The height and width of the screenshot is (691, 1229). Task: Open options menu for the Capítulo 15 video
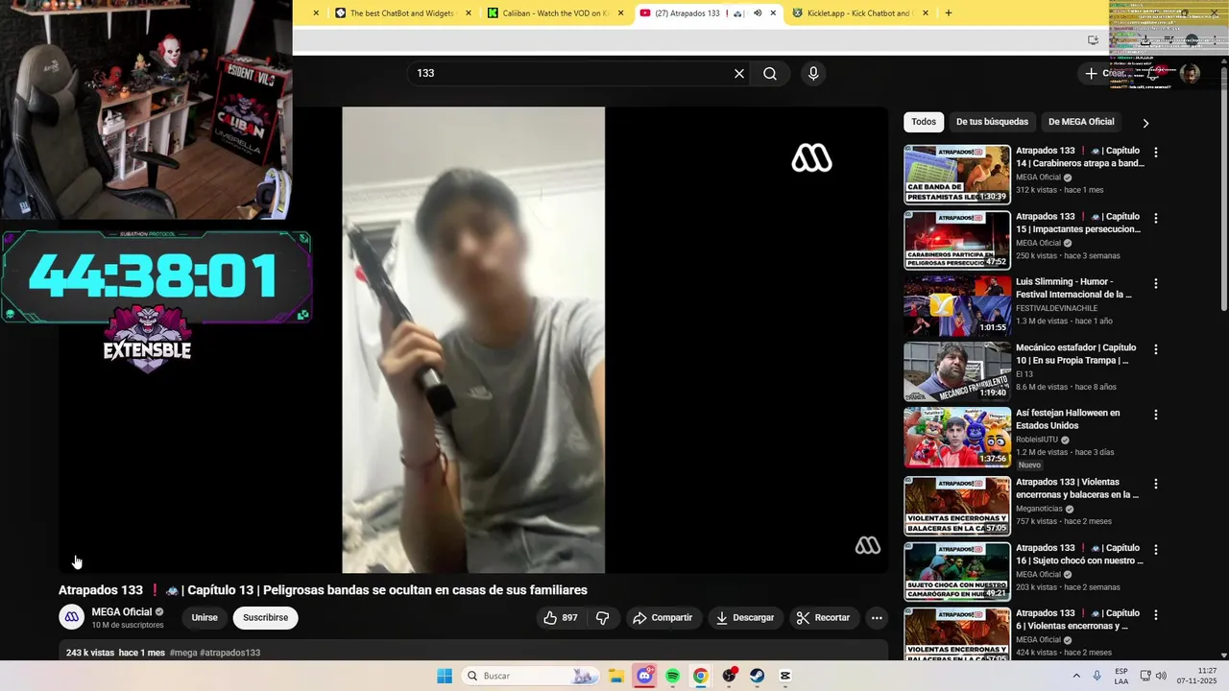coord(1156,218)
